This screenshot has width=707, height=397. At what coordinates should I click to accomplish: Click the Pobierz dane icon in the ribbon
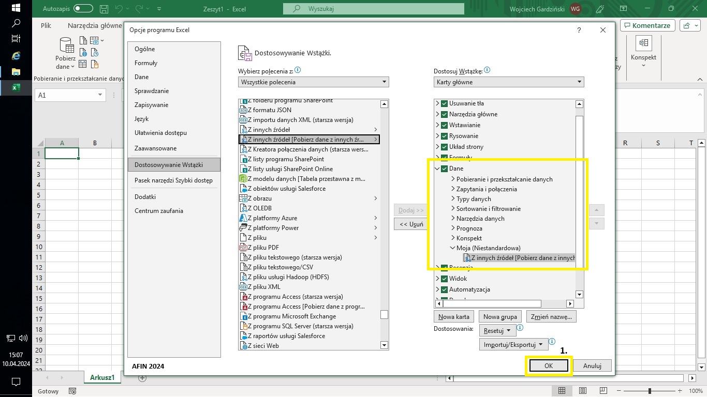pos(66,45)
